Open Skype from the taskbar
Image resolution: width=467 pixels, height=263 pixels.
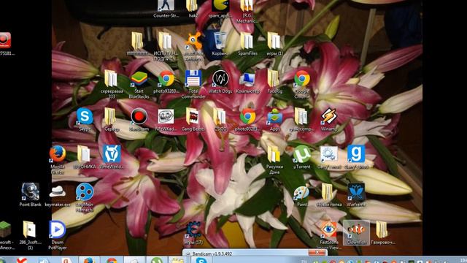[x=201, y=260]
